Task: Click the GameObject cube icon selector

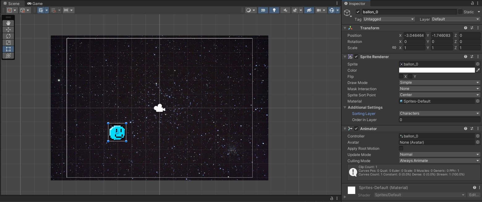Action: (x=348, y=13)
